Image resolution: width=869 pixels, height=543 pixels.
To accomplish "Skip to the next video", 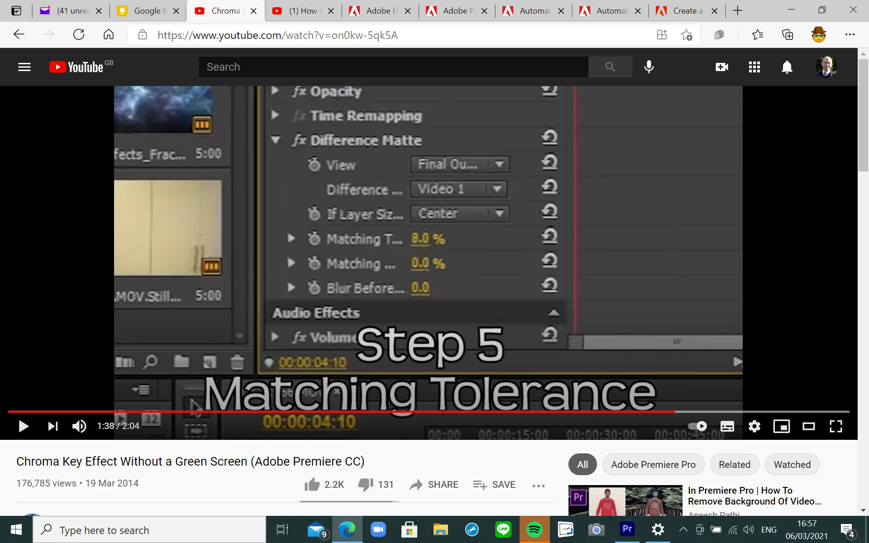I will 53,426.
